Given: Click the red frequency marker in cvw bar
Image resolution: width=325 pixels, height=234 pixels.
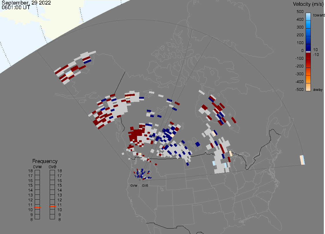Looking at the screenshot, I should 37,207.
